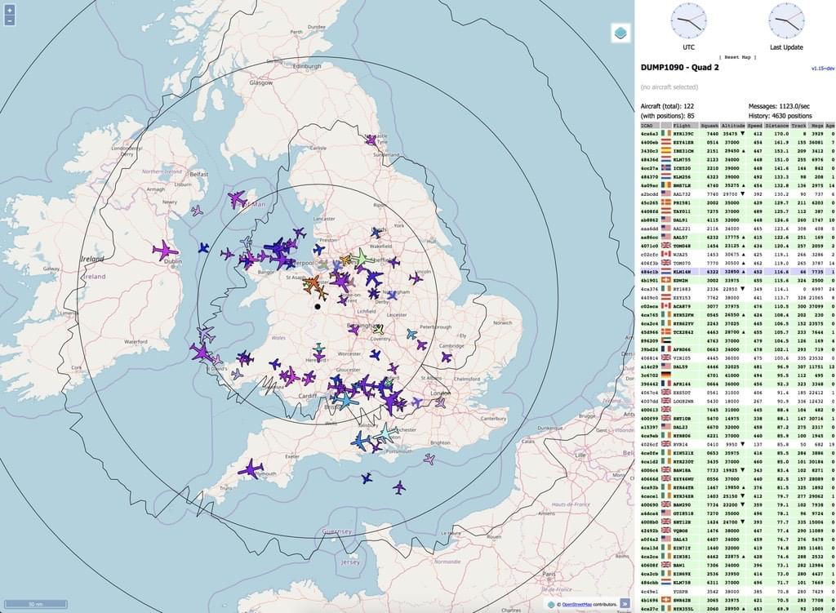Collapse the map attribution with arrow button
The width and height of the screenshot is (836, 613).
[625, 603]
